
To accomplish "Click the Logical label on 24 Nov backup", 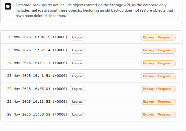I will tap(77, 63).
